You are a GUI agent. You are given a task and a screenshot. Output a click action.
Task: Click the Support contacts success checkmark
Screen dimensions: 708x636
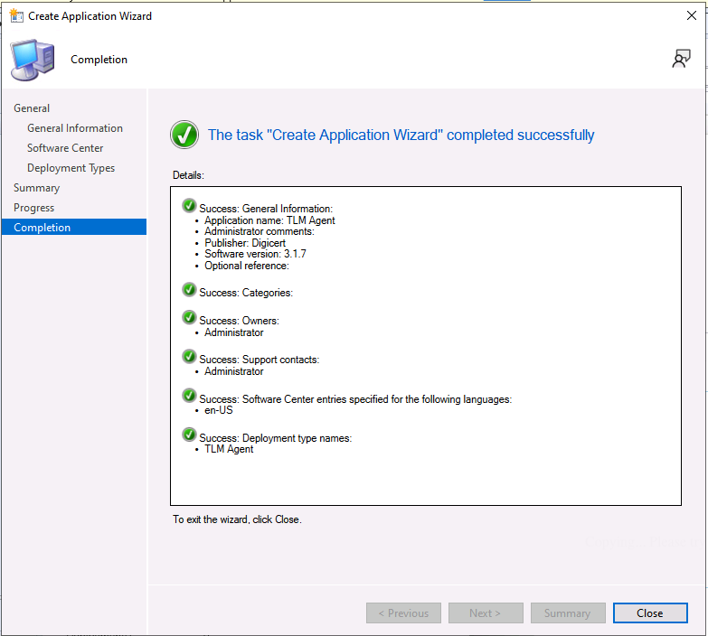click(x=189, y=357)
